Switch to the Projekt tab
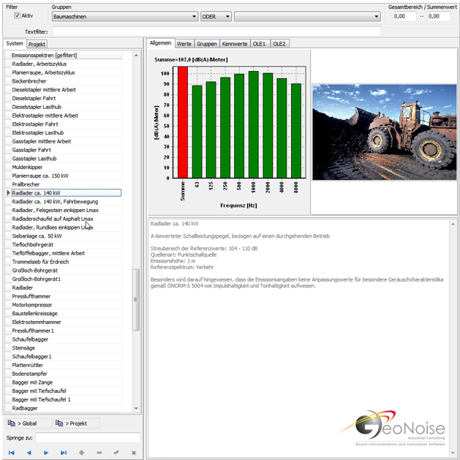The height and width of the screenshot is (460, 460). tap(37, 44)
